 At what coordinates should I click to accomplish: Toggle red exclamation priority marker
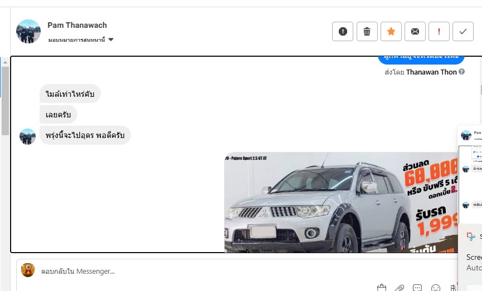point(439,31)
